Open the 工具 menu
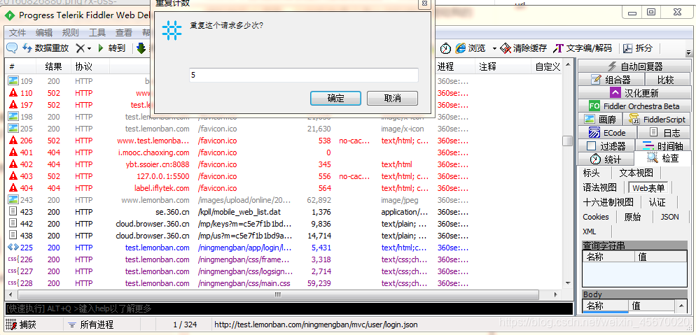 click(x=97, y=32)
